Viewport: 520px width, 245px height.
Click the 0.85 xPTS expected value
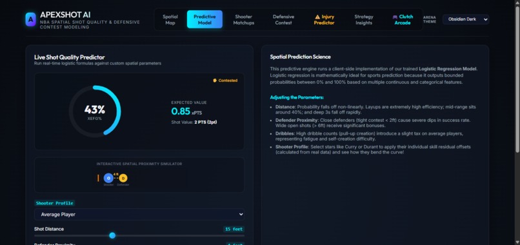point(186,112)
